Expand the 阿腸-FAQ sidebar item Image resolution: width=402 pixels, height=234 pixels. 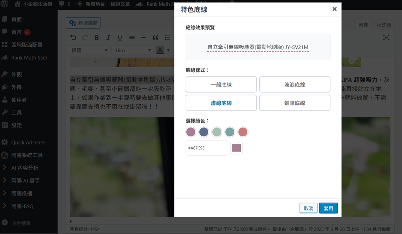pos(22,206)
